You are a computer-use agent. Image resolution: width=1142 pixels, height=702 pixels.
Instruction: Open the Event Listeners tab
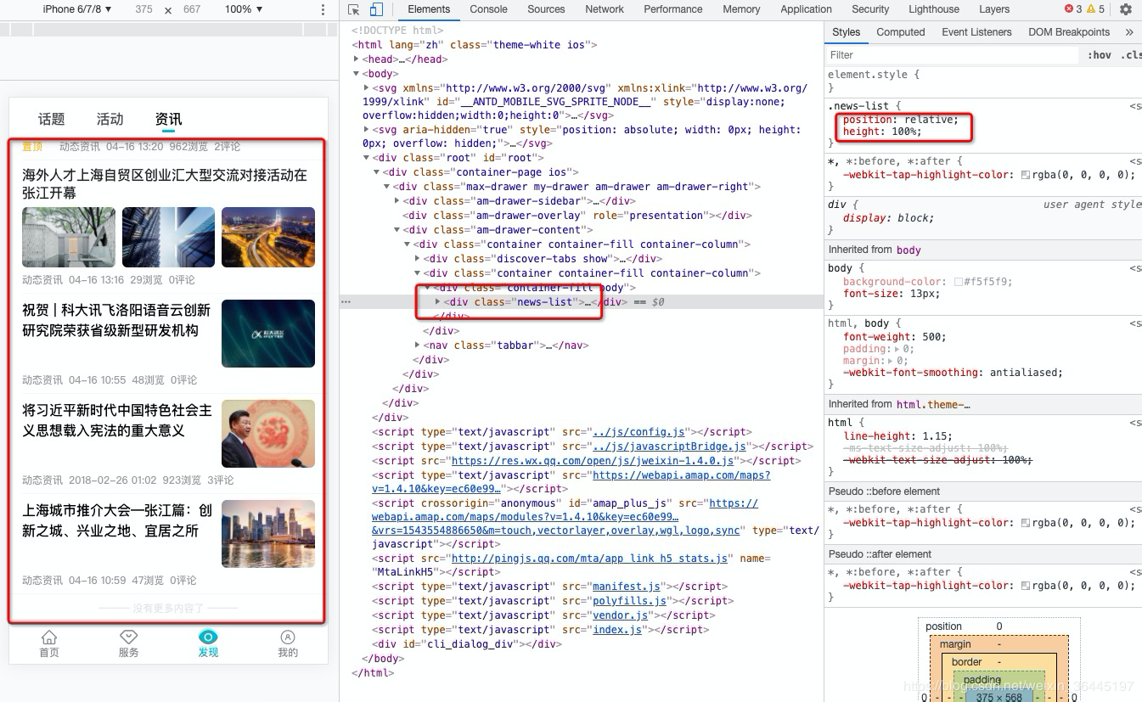click(x=976, y=32)
